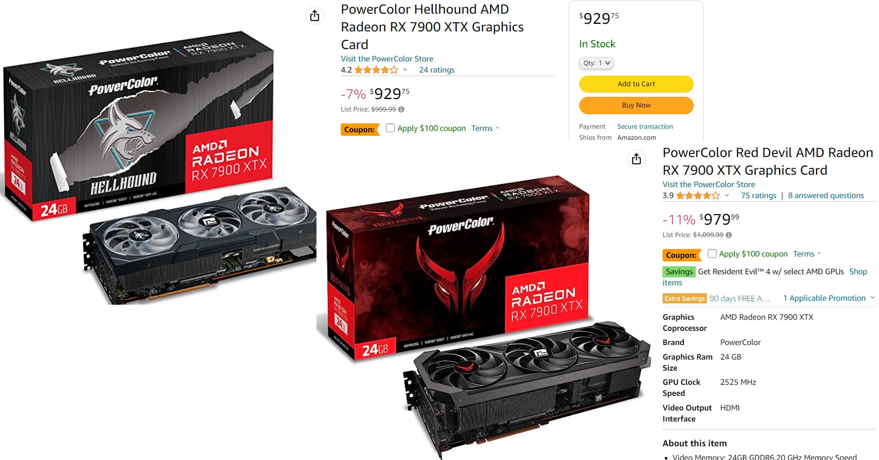Open the 8 answered questions link
This screenshot has width=879, height=460.
pyautogui.click(x=825, y=195)
